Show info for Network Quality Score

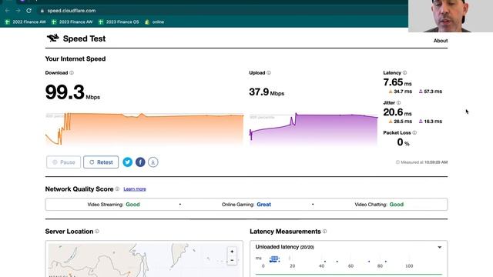click(x=117, y=189)
